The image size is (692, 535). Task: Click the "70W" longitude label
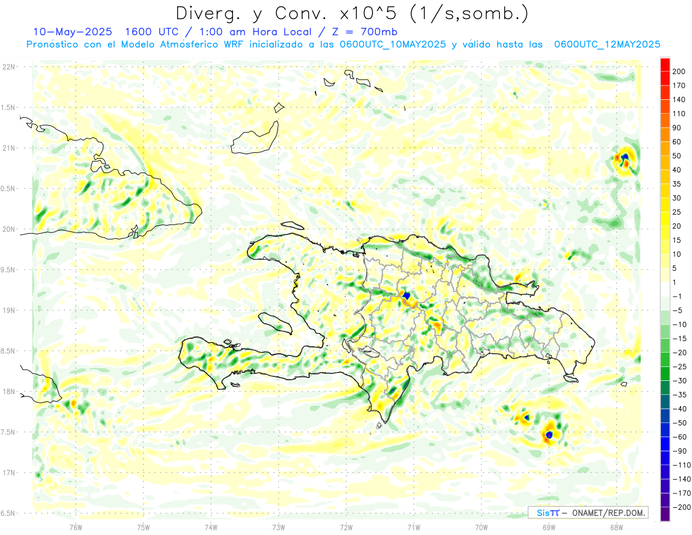[x=481, y=527]
